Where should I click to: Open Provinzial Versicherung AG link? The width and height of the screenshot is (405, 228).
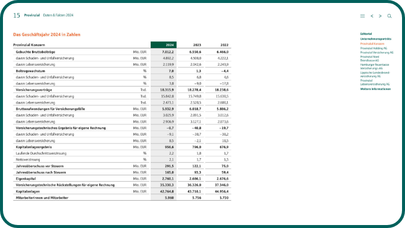[x=377, y=53]
